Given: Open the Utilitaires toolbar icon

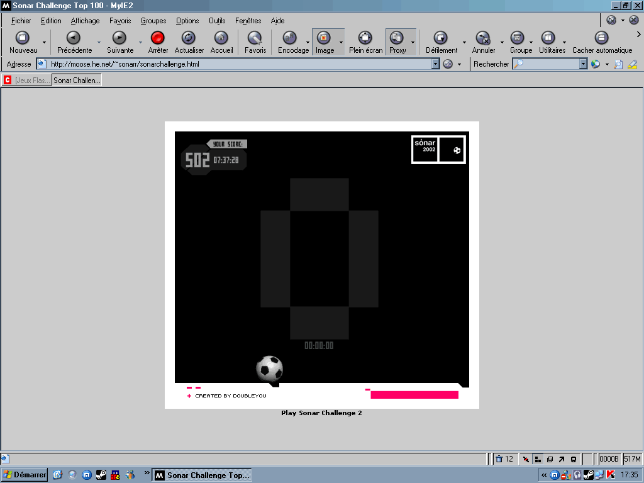Looking at the screenshot, I should tap(548, 38).
